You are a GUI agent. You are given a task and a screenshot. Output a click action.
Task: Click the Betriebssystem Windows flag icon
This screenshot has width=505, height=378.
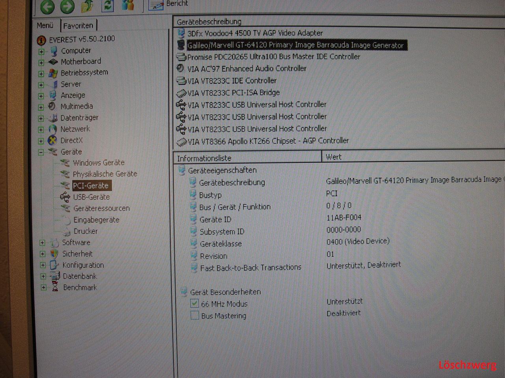(x=53, y=73)
